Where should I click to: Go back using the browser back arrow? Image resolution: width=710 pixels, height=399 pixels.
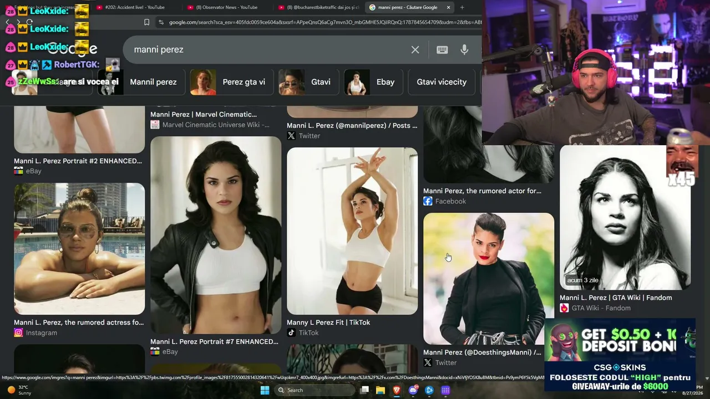(7, 22)
